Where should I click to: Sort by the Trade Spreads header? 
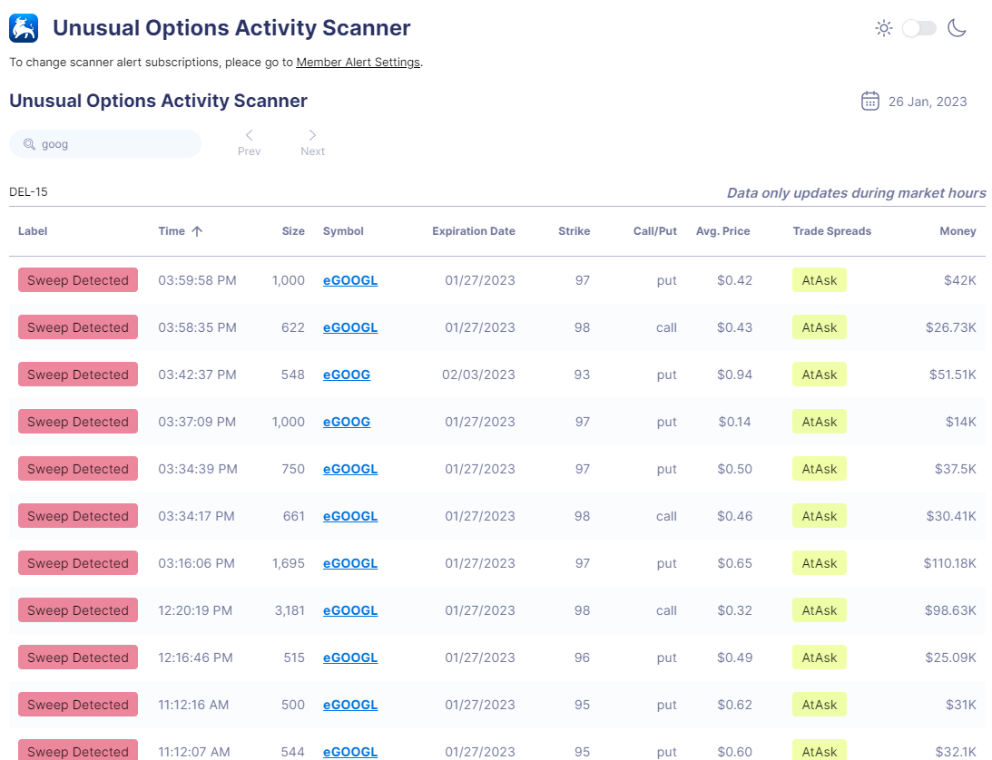(832, 231)
